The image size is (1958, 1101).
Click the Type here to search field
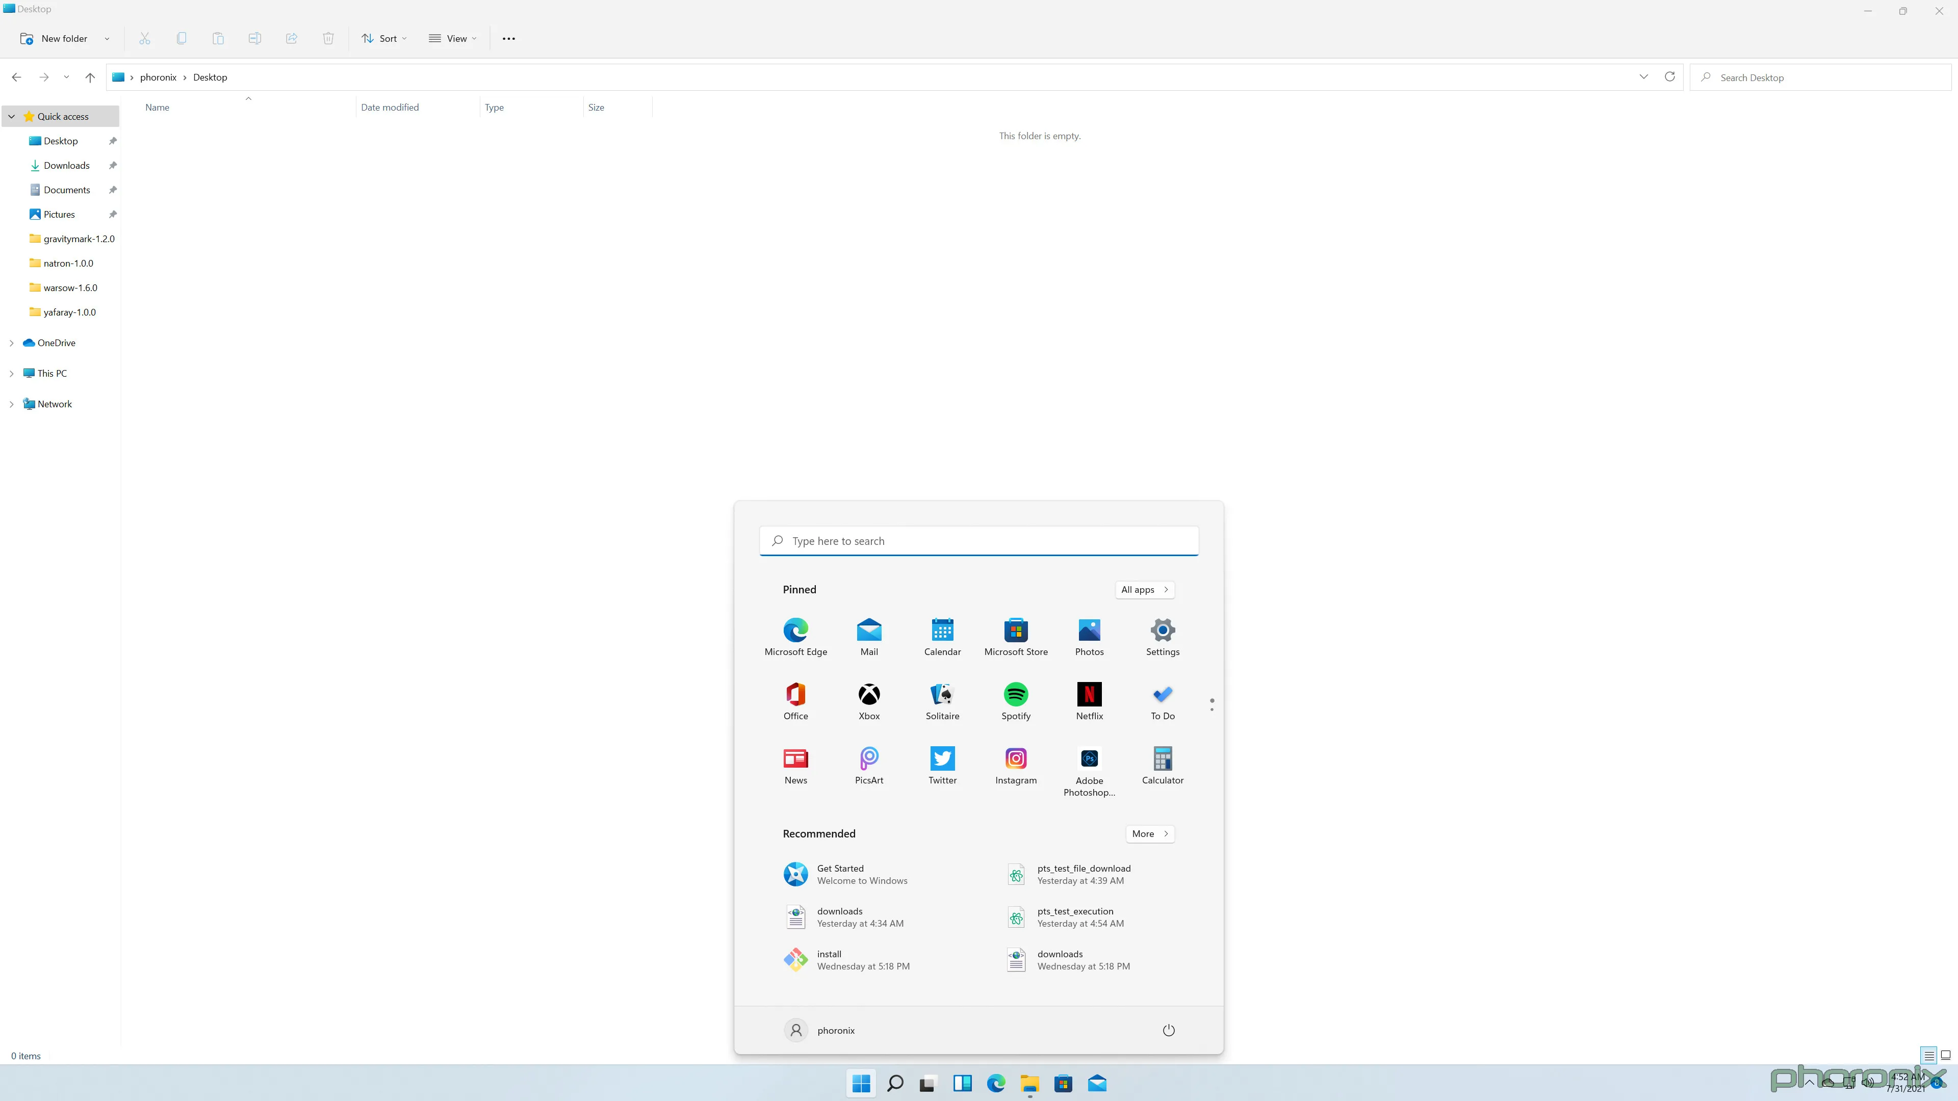pos(978,540)
